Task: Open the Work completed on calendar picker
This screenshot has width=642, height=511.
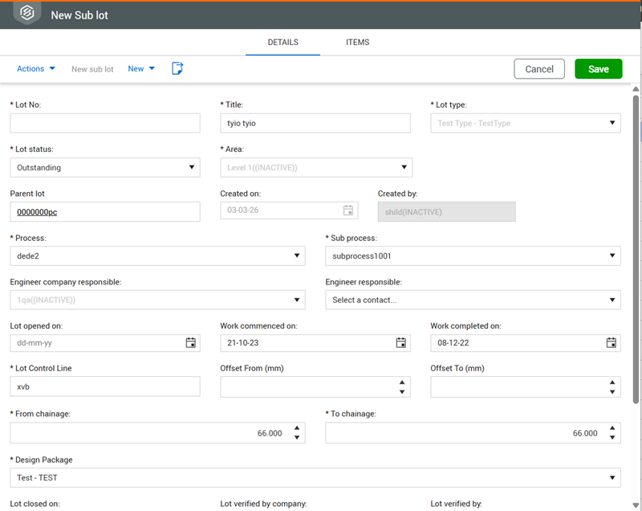Action: (x=612, y=342)
